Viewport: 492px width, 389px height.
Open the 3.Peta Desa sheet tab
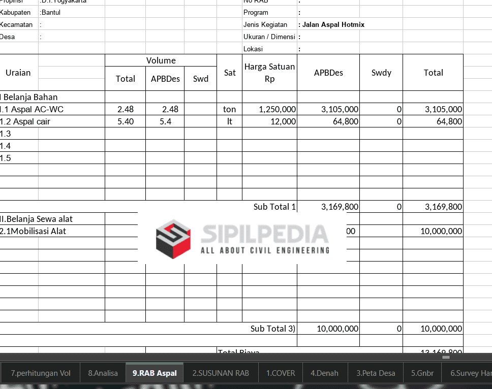click(375, 373)
